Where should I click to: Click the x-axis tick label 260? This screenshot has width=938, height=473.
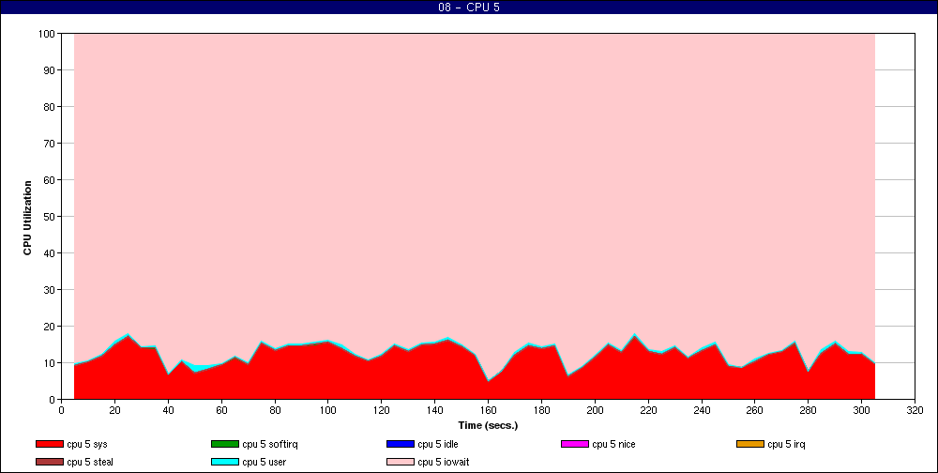[x=755, y=410]
